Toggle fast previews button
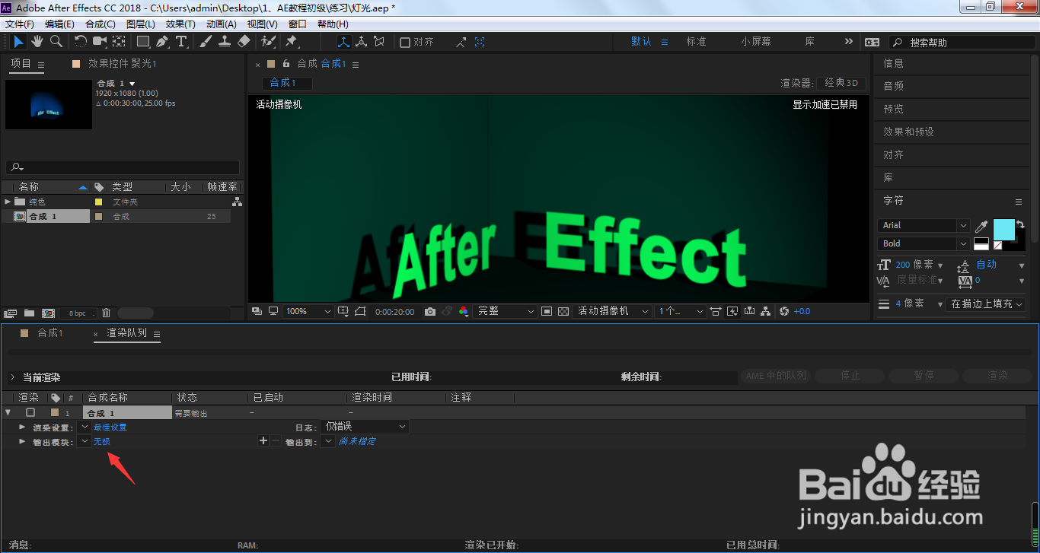 (x=732, y=311)
